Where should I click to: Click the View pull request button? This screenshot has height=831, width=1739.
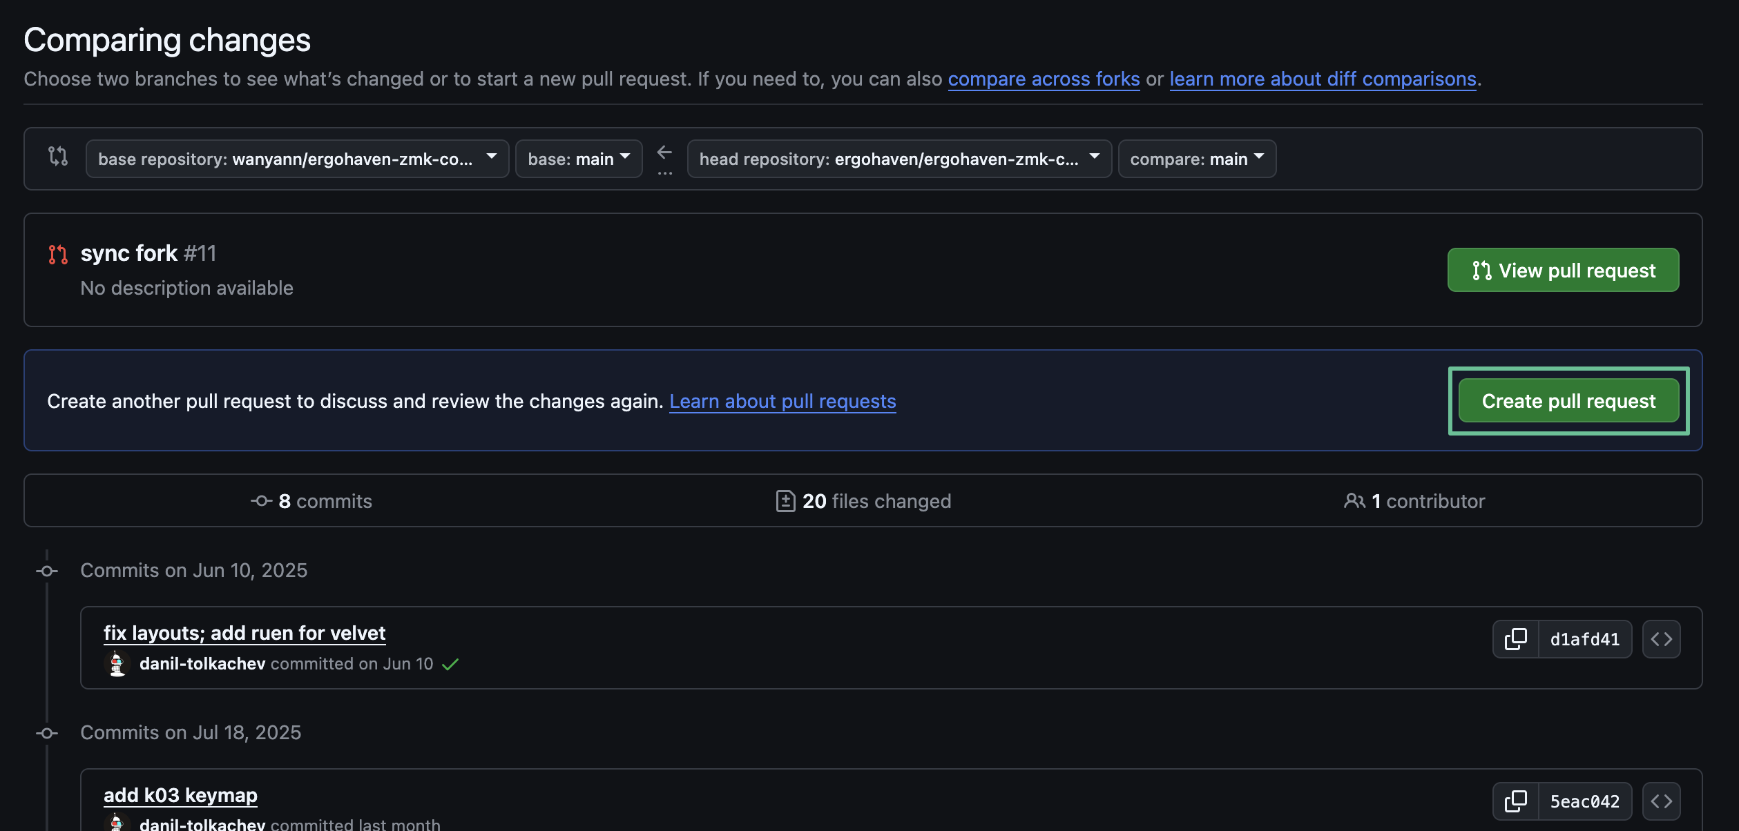[1563, 271]
